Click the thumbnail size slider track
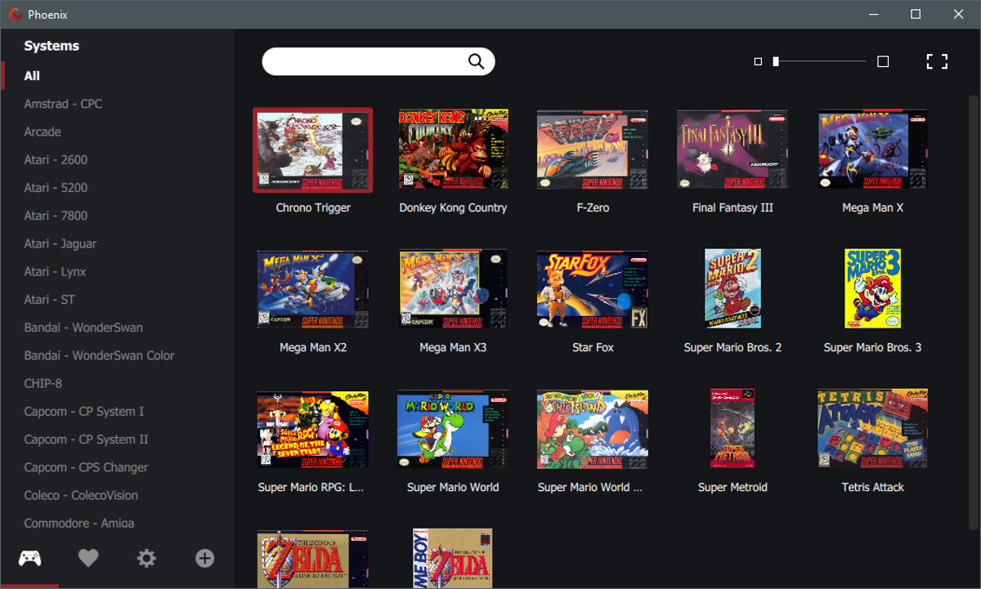The width and height of the screenshot is (981, 589). (x=820, y=61)
